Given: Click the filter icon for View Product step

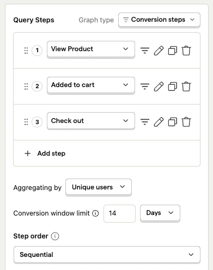Looking at the screenshot, I should (145, 51).
